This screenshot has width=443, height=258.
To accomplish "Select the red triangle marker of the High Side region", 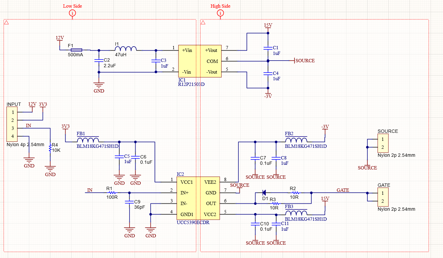I will pyautogui.click(x=203, y=22).
